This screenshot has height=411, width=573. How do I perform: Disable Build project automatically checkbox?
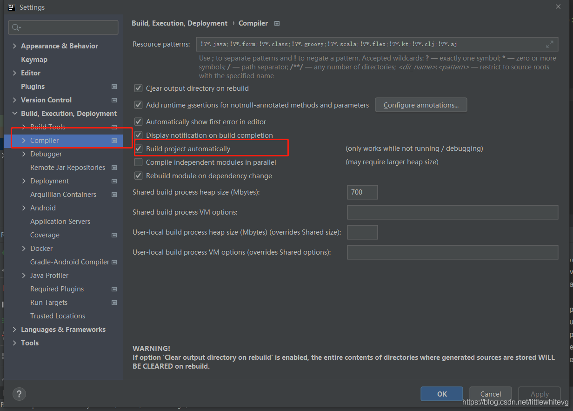click(138, 149)
